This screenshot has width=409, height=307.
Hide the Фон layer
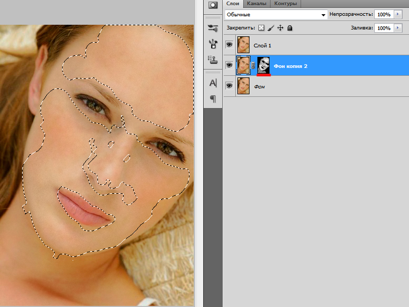pos(229,85)
